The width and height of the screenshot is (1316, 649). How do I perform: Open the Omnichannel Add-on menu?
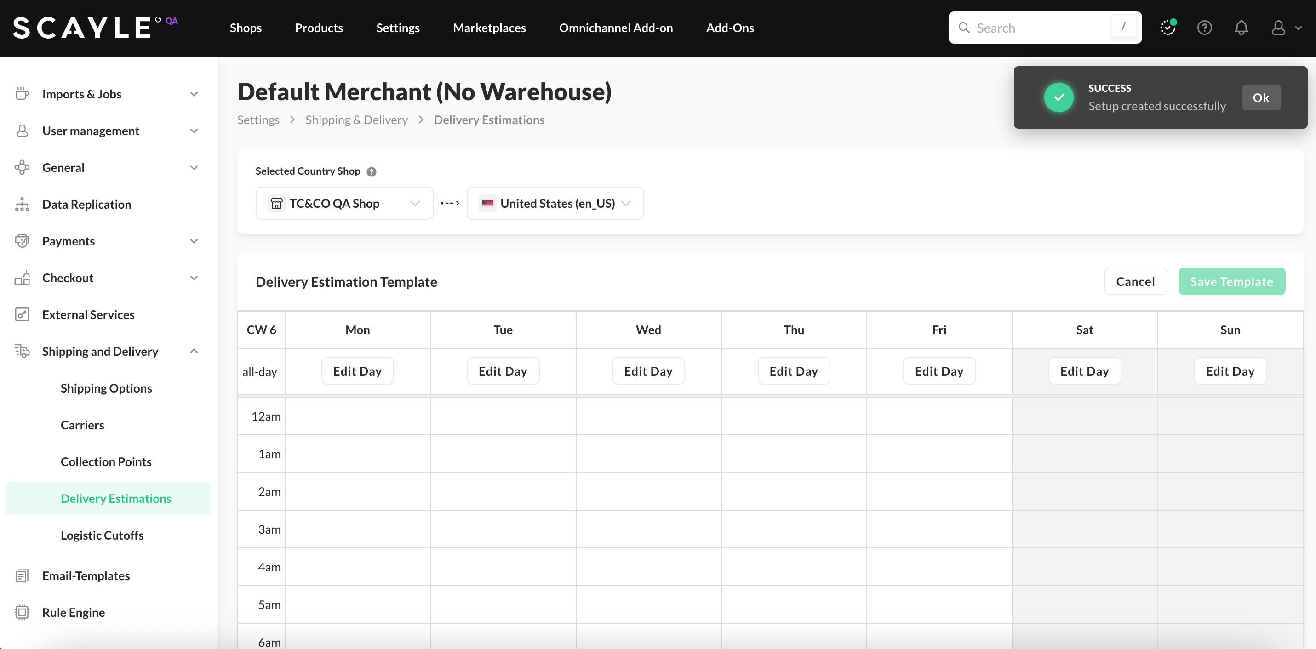[x=616, y=28]
